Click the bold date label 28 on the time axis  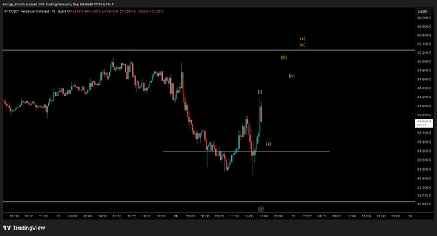175,216
